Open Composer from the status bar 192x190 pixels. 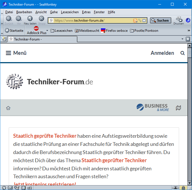17,188
